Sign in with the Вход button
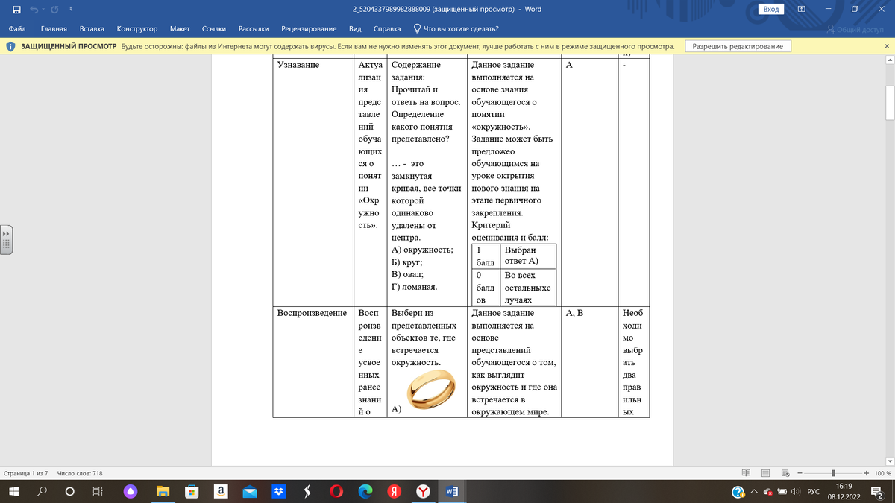This screenshot has width=895, height=503. (x=771, y=9)
